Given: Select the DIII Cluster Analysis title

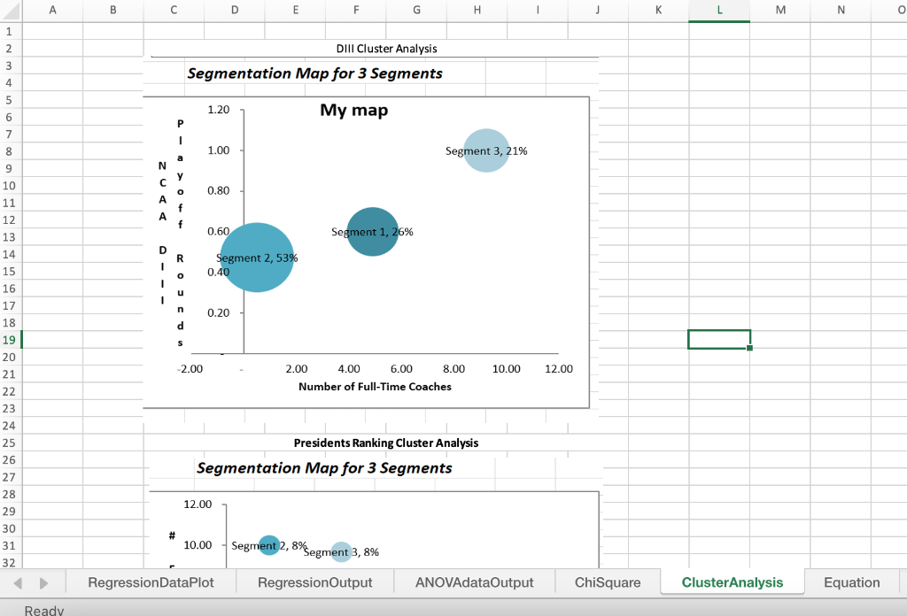Looking at the screenshot, I should pyautogui.click(x=386, y=49).
